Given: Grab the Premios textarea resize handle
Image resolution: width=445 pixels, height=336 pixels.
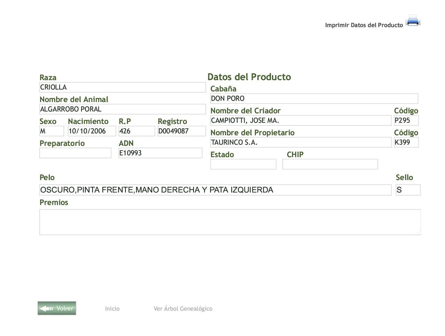Looking at the screenshot, I should pos(418,232).
